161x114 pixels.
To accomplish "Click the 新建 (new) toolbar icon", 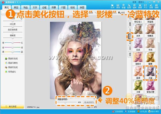I will (123, 6).
